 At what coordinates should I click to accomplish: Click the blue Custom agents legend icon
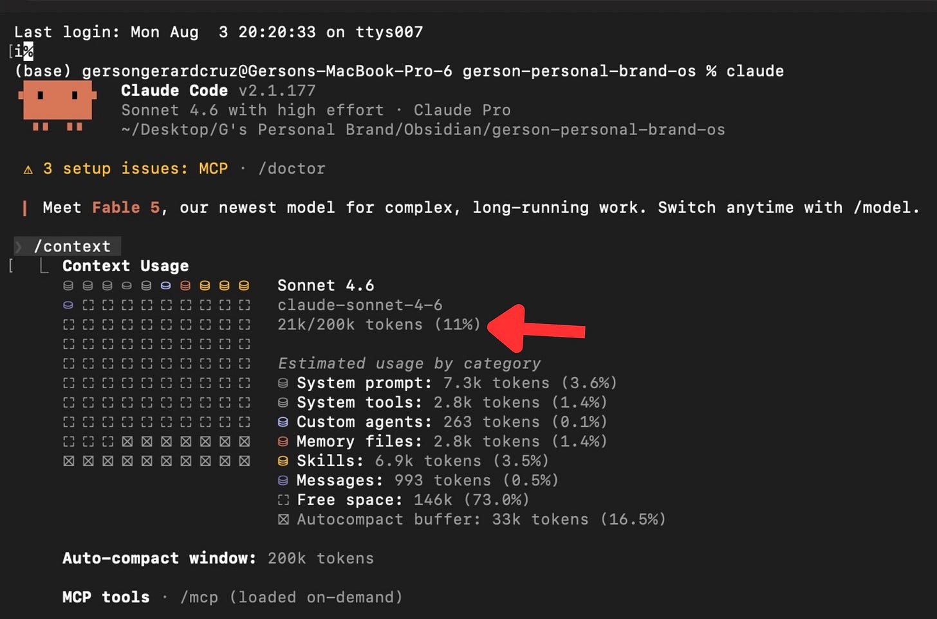[283, 422]
